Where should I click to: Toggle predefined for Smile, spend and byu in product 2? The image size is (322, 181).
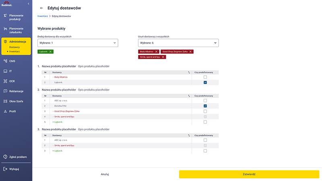coord(205,117)
